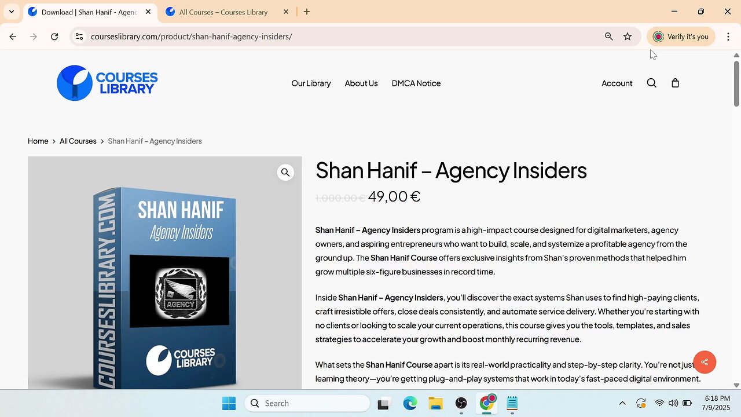Show hidden system tray icons chevron

coord(622,404)
